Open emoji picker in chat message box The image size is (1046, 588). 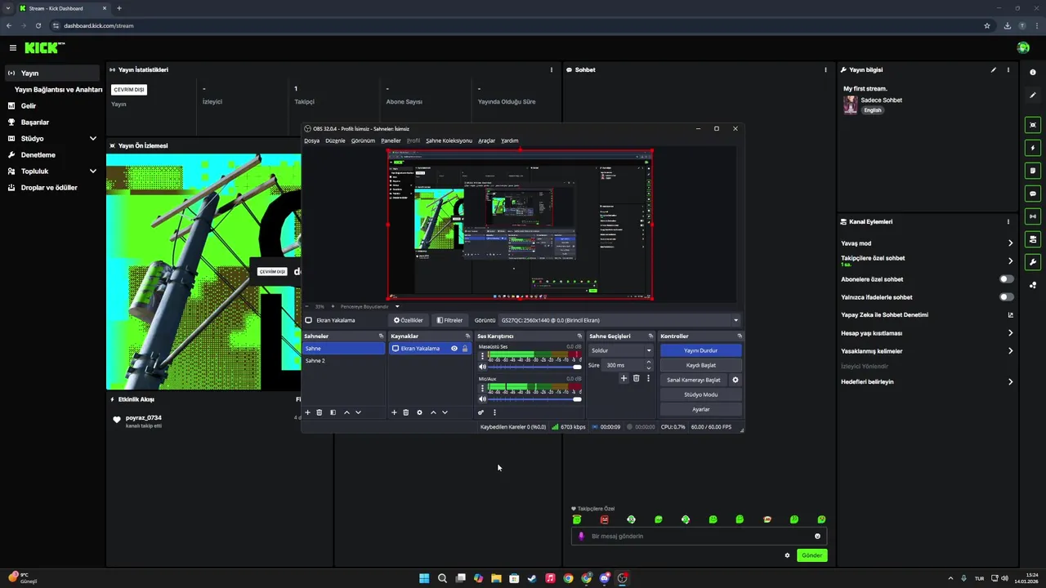point(817,537)
